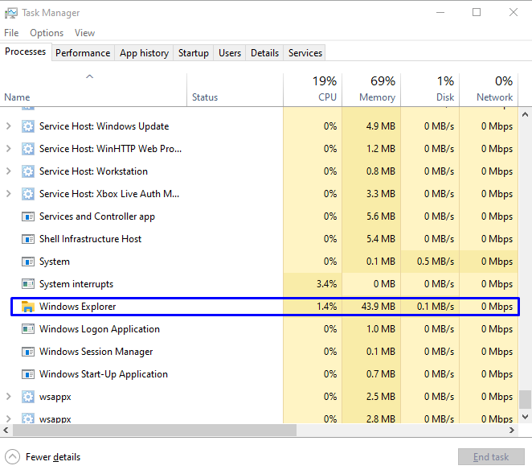The image size is (532, 474).
Task: Click the 5.6 MB memory value
Action: (x=381, y=216)
